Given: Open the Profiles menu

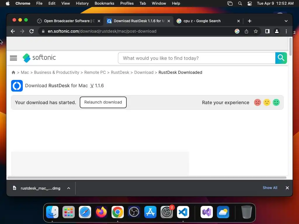Looking at the screenshot, I should (127, 3).
